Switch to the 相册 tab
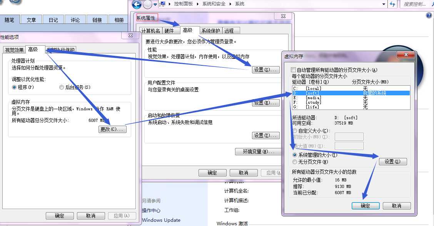 [119, 20]
